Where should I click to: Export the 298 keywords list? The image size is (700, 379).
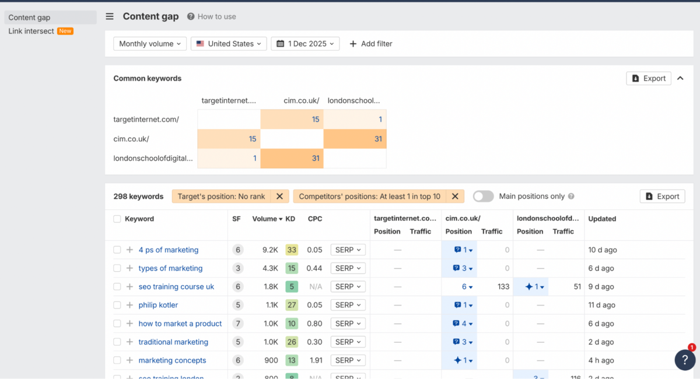tap(663, 196)
